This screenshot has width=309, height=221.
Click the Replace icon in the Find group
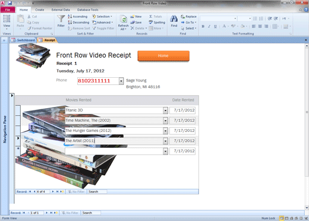(182, 17)
